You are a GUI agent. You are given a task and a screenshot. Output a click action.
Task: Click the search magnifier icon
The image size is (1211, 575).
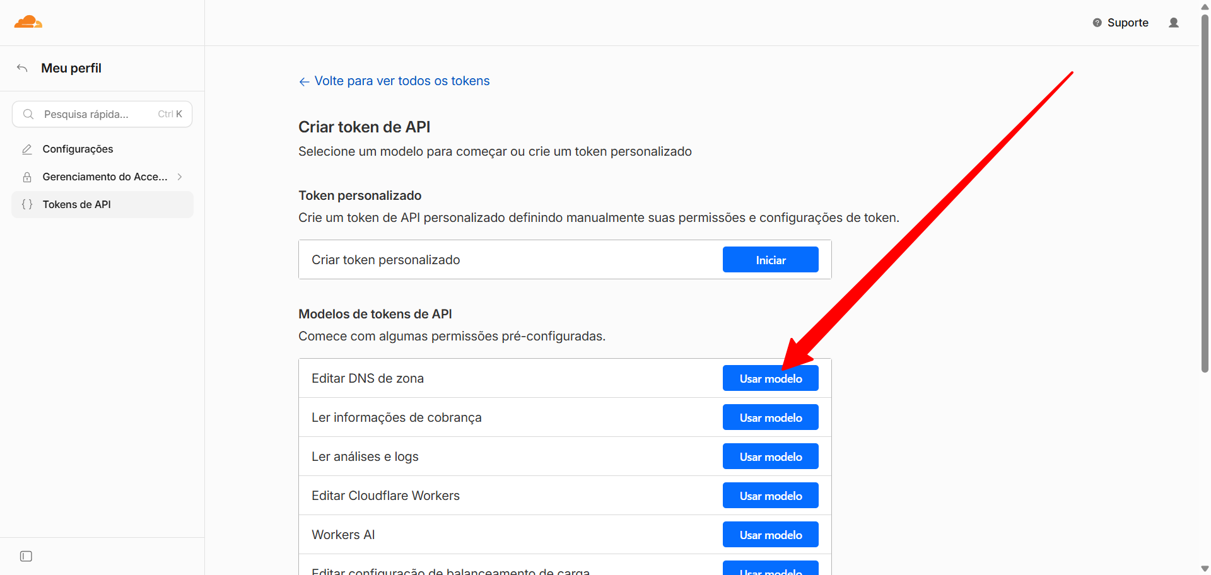pyautogui.click(x=28, y=114)
